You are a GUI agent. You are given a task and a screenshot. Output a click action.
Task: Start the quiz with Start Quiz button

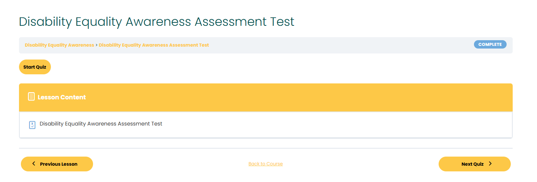pos(35,67)
